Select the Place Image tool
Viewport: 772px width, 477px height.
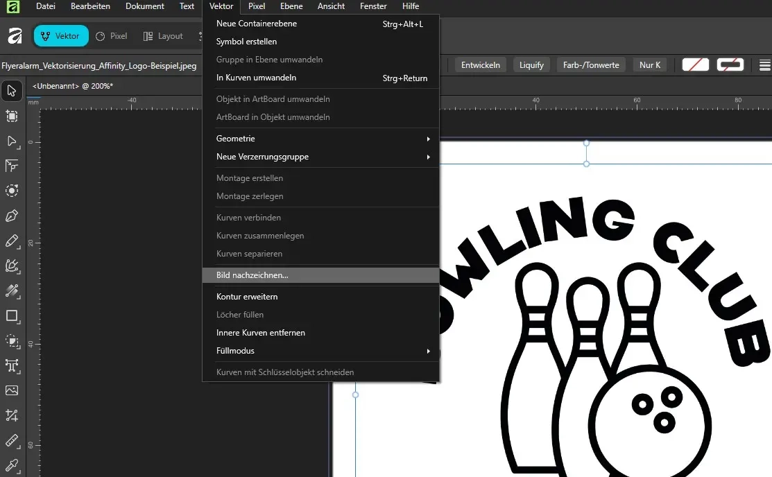click(12, 390)
